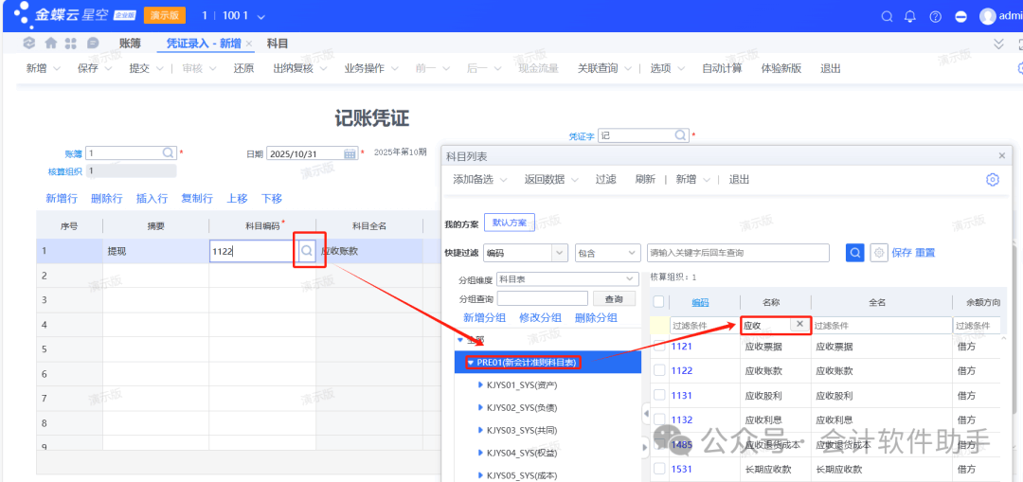Tick the checkbox for row 1131
The width and height of the screenshot is (1023, 482).
658,396
